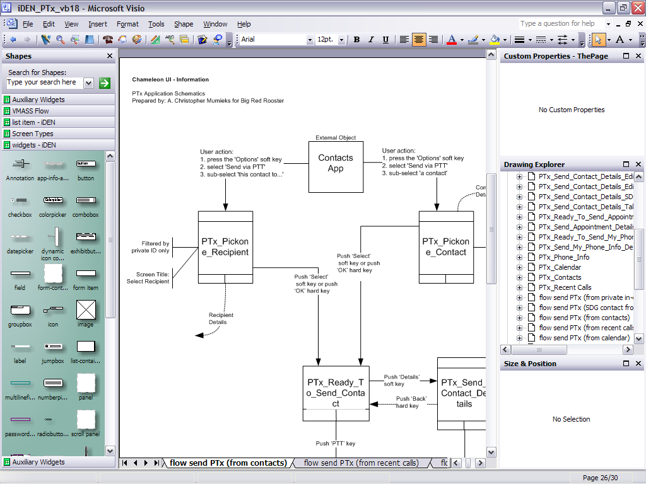The height and width of the screenshot is (484, 646).
Task: Click the pencil on picture toolbar icon
Action: click(203, 40)
